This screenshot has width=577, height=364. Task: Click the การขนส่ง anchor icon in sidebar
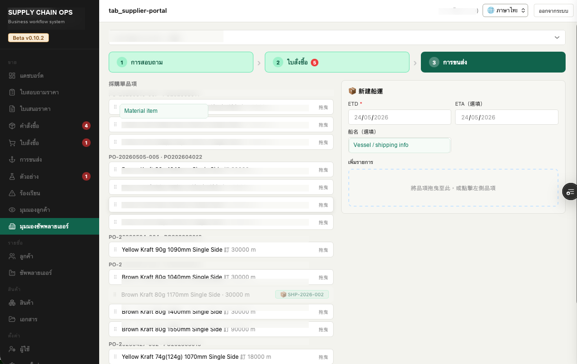point(12,160)
